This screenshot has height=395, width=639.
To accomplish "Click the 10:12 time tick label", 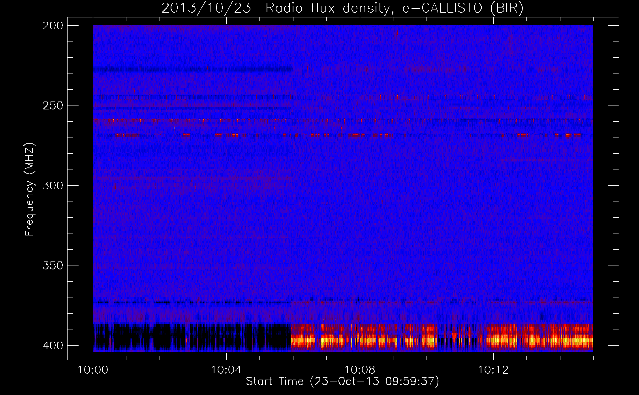I will (x=493, y=370).
